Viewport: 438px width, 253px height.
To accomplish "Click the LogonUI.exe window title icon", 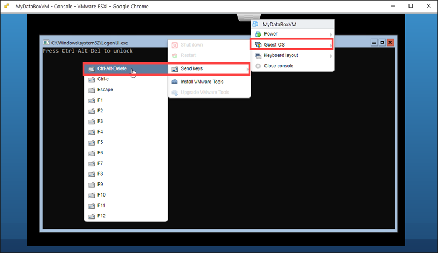I will [x=46, y=43].
